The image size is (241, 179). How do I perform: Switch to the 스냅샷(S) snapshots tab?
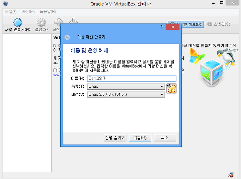click(x=219, y=24)
